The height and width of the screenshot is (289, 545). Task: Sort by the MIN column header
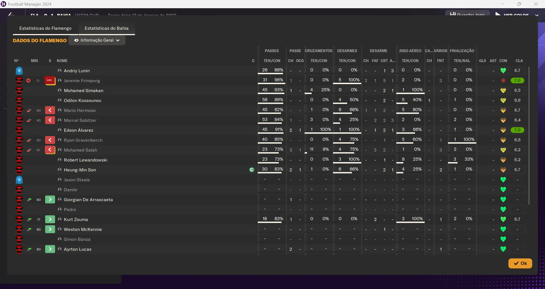[x=34, y=61]
